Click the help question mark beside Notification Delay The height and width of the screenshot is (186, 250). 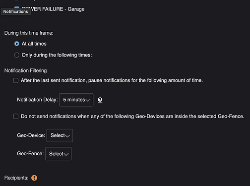click(x=100, y=100)
